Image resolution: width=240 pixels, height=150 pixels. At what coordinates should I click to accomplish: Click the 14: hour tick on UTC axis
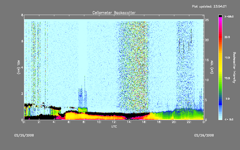129,122
